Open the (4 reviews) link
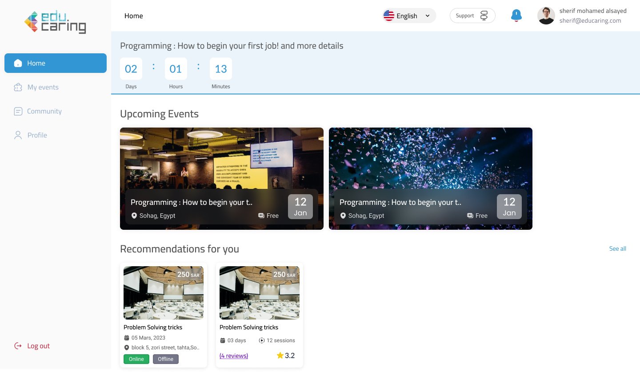 (x=234, y=356)
